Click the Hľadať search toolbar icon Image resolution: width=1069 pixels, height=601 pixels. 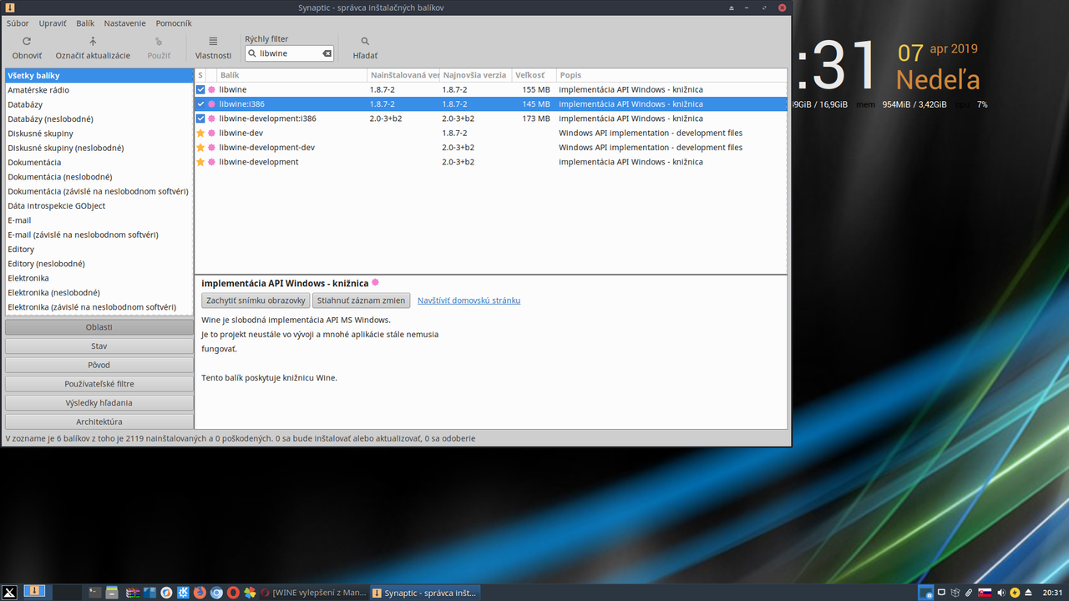tap(365, 41)
